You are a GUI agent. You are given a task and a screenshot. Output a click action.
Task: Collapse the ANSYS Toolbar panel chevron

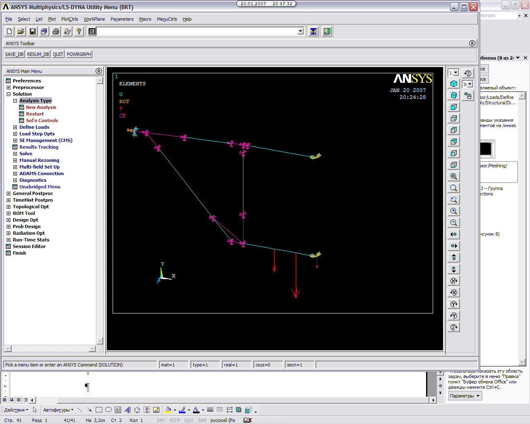[x=472, y=43]
